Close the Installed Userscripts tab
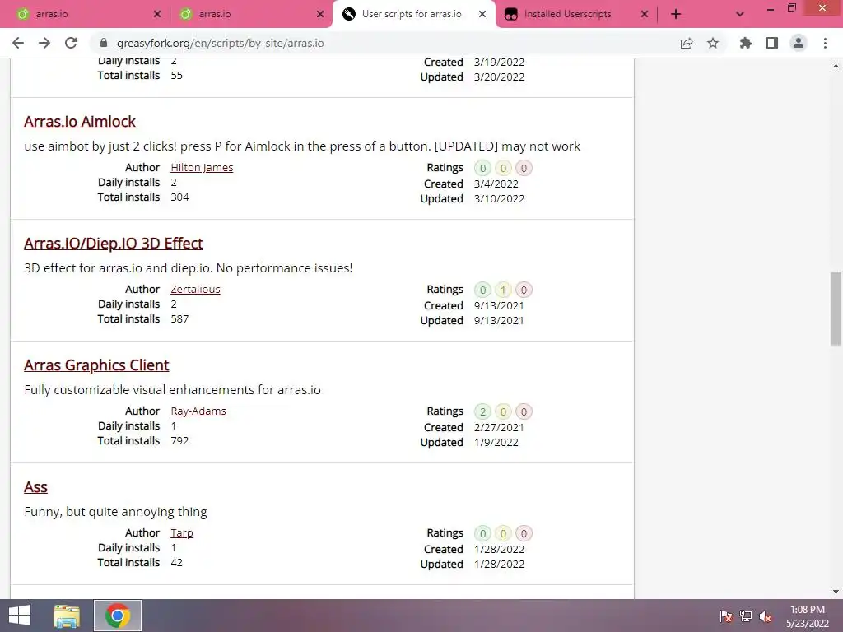The image size is (843, 632). [x=644, y=14]
